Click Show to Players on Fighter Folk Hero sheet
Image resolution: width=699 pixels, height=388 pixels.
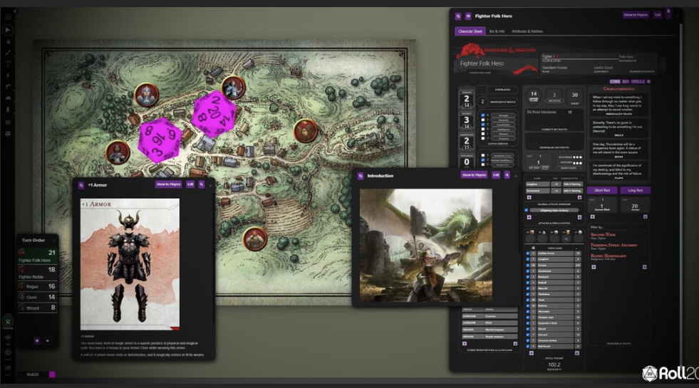(636, 15)
